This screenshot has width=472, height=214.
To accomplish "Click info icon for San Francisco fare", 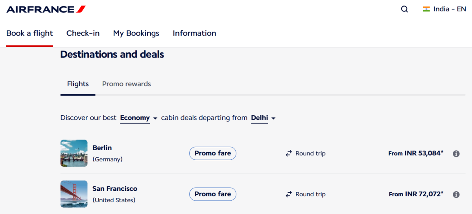I will [456, 194].
